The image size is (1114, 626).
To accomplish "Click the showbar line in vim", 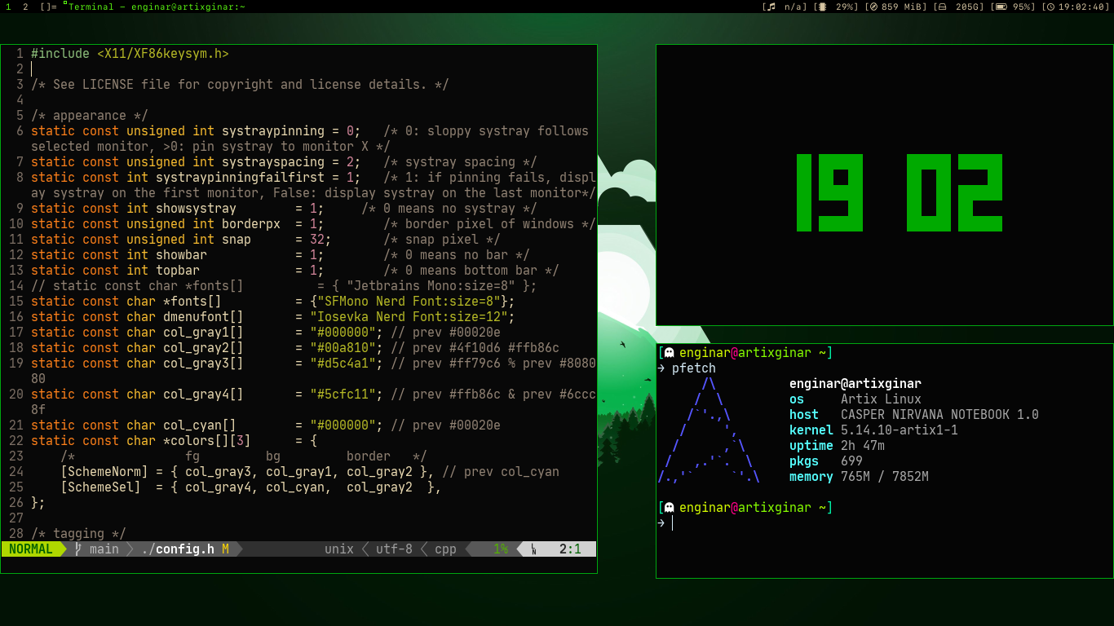I will (x=281, y=255).
